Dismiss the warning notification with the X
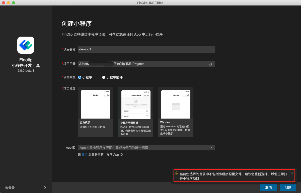 point(292,173)
